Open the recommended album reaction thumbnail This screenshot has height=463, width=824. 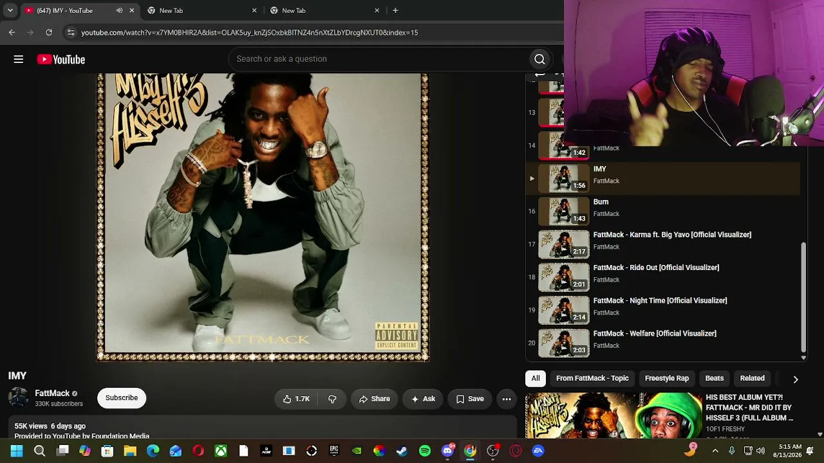pyautogui.click(x=613, y=415)
